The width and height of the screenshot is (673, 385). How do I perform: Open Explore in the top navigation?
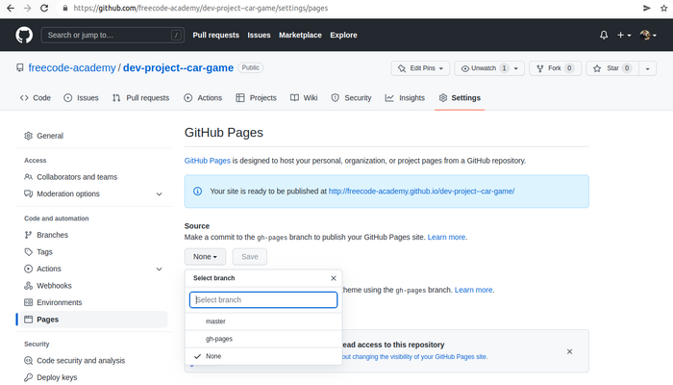click(343, 35)
